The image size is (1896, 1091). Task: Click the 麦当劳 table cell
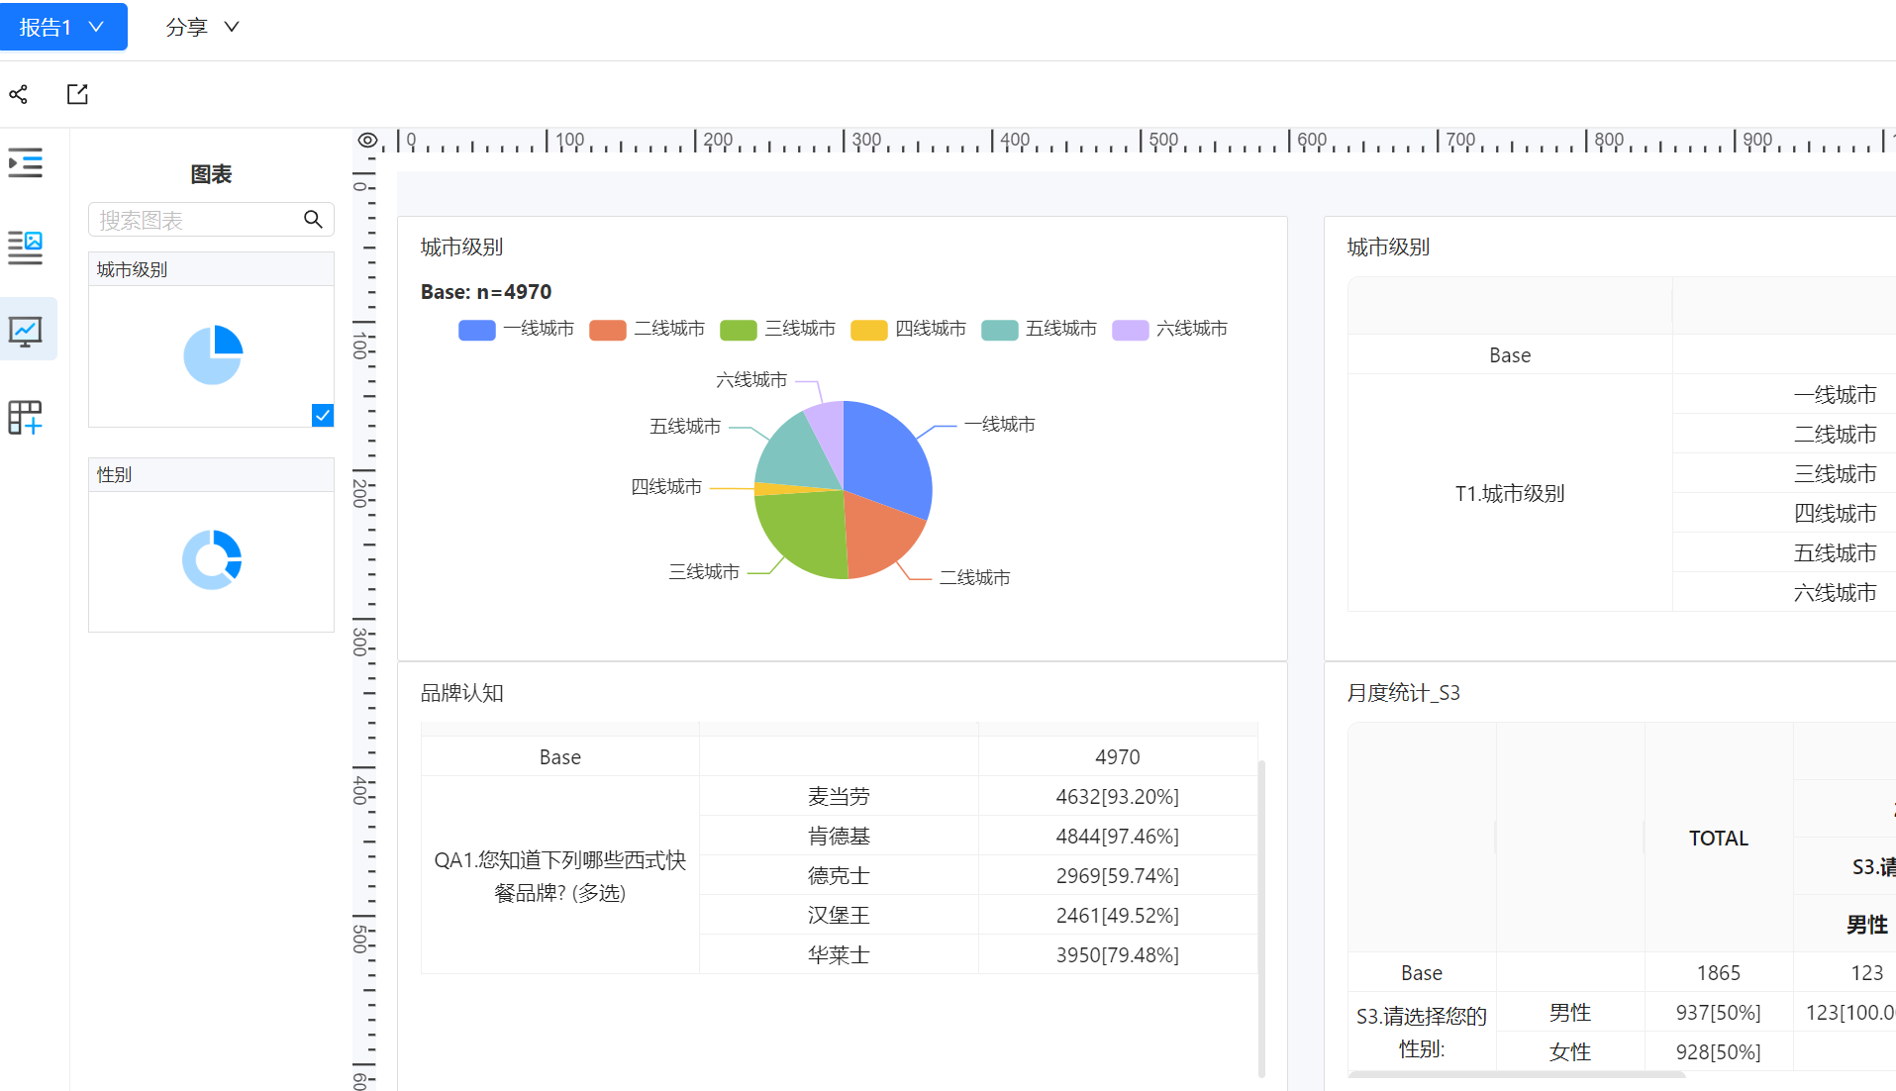839,796
